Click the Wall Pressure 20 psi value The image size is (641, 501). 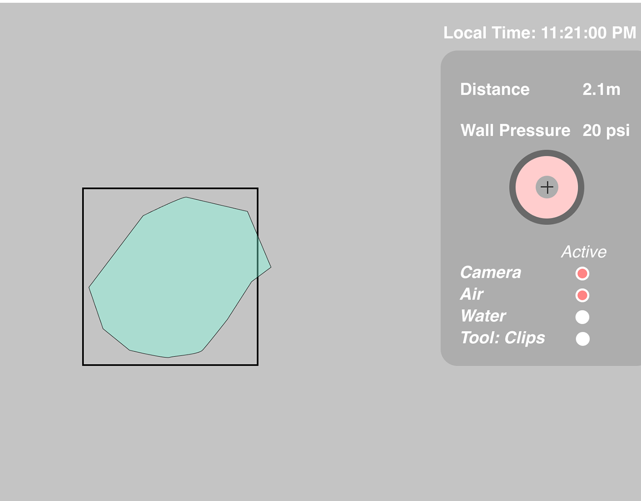(x=606, y=130)
